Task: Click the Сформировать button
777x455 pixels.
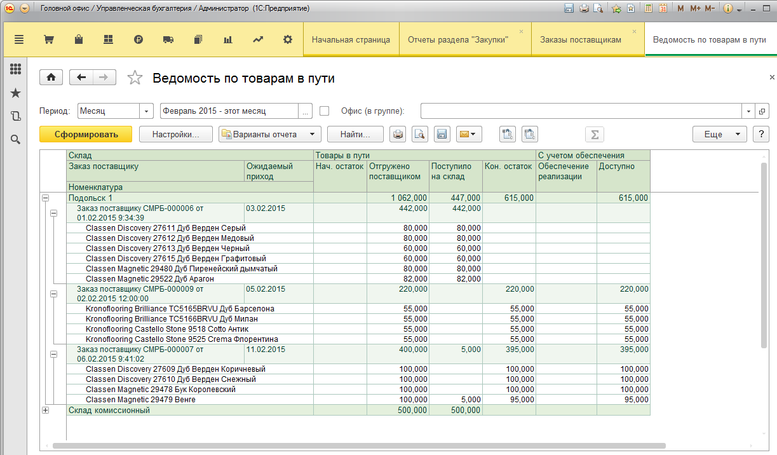Action: coord(86,134)
